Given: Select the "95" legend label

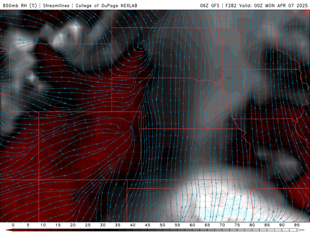Looking at the screenshot, I should 297,225.
